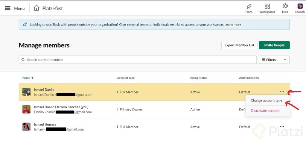Open the Workspaces grid icon
Screen dimensions: 306x141
(267, 6)
